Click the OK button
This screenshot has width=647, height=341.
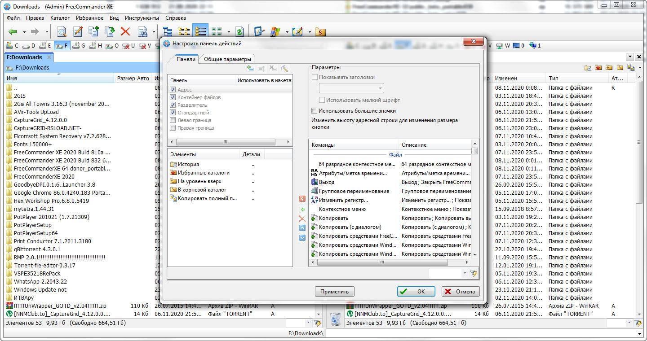[x=416, y=291]
